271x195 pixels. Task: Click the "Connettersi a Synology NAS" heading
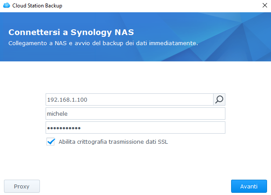coord(71,33)
